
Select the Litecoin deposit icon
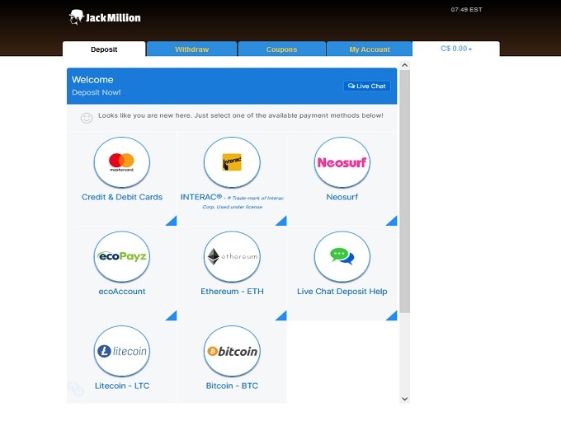coord(121,351)
